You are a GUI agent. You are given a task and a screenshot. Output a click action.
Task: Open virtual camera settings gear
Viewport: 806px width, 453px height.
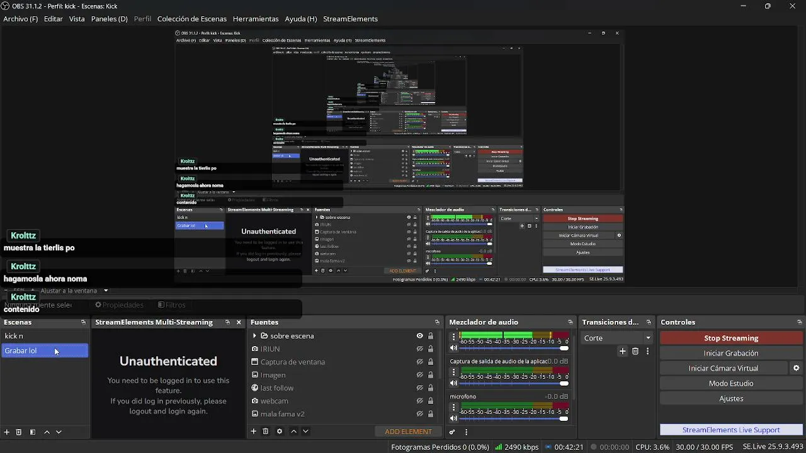click(797, 368)
